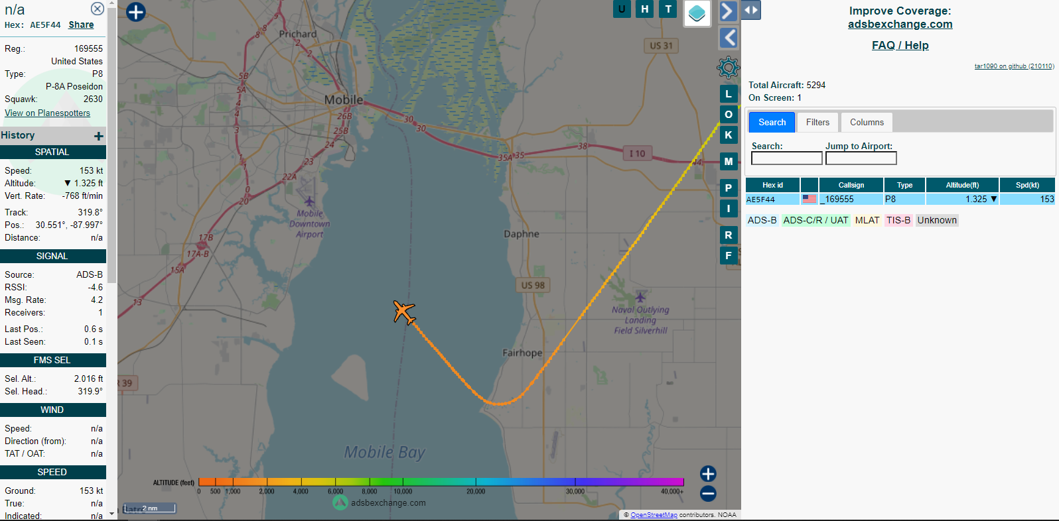Click the F map button
Image resolution: width=1059 pixels, height=521 pixels.
729,255
